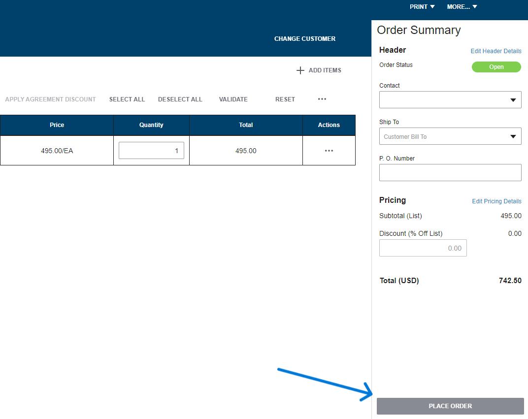Click the Price column header
Viewport: 528px width, 419px height.
[x=57, y=125]
